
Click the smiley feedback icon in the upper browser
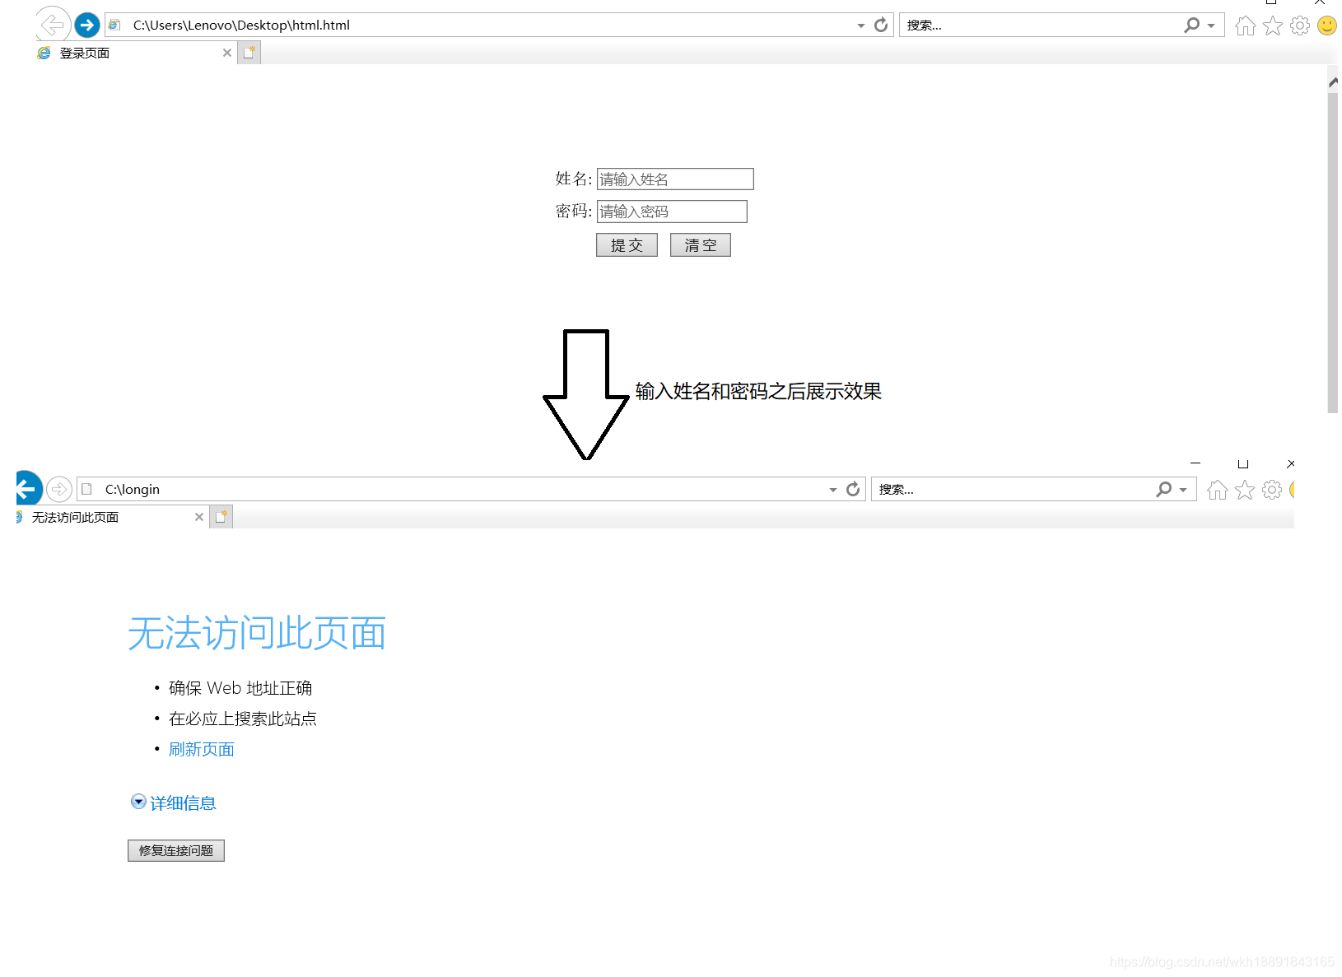click(x=1327, y=26)
